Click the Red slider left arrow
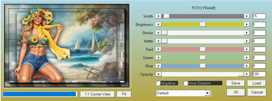Screen dimensions: 272x101 pos(159,49)
